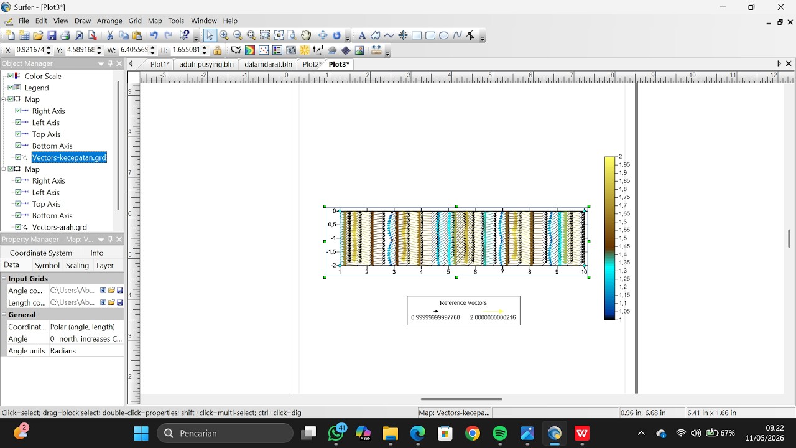Switch to the Plot1 document tab

coord(159,64)
